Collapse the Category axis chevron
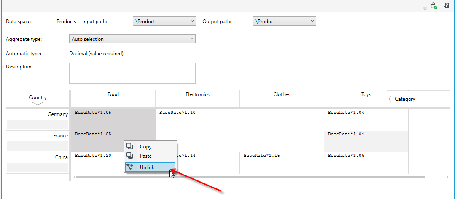Viewport: 457px width, 199px height. [x=390, y=99]
